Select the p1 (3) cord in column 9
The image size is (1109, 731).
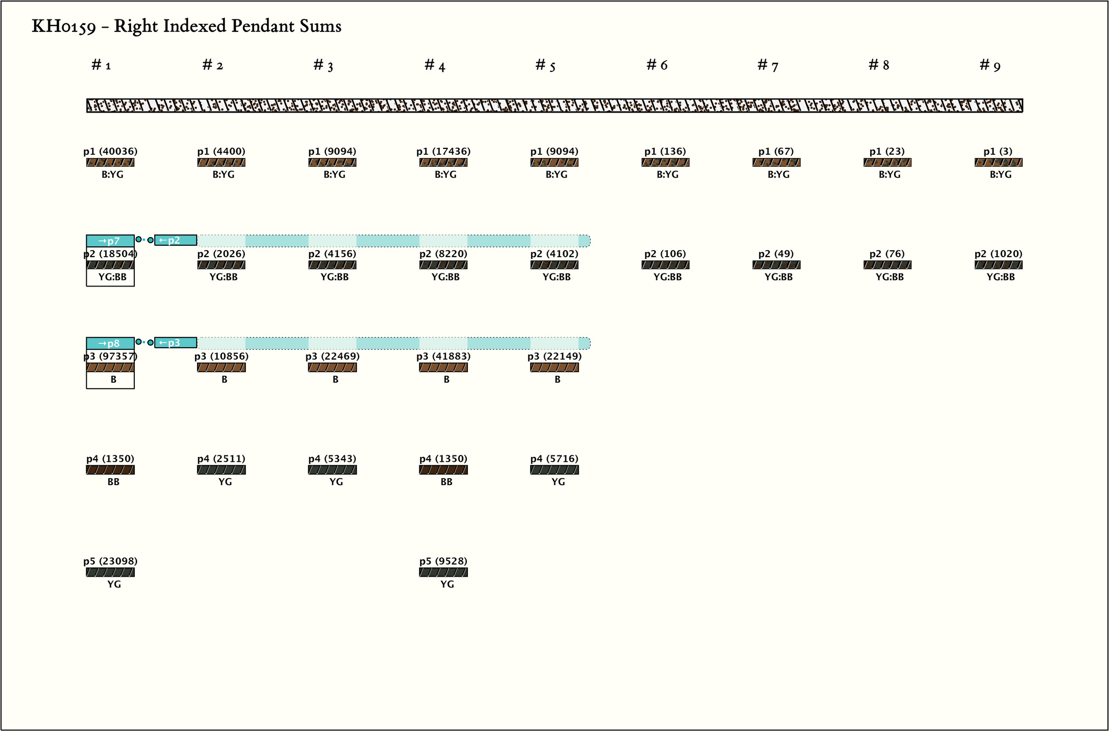999,162
